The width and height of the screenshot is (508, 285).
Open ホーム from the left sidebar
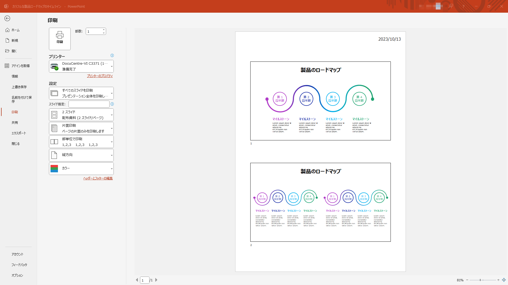[x=15, y=30]
